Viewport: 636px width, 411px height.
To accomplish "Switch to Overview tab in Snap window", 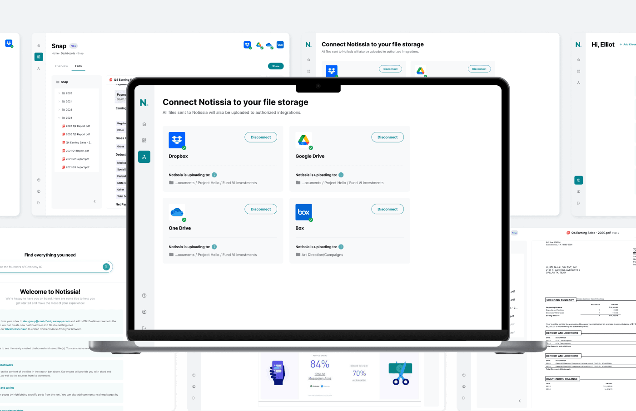I will click(x=61, y=66).
